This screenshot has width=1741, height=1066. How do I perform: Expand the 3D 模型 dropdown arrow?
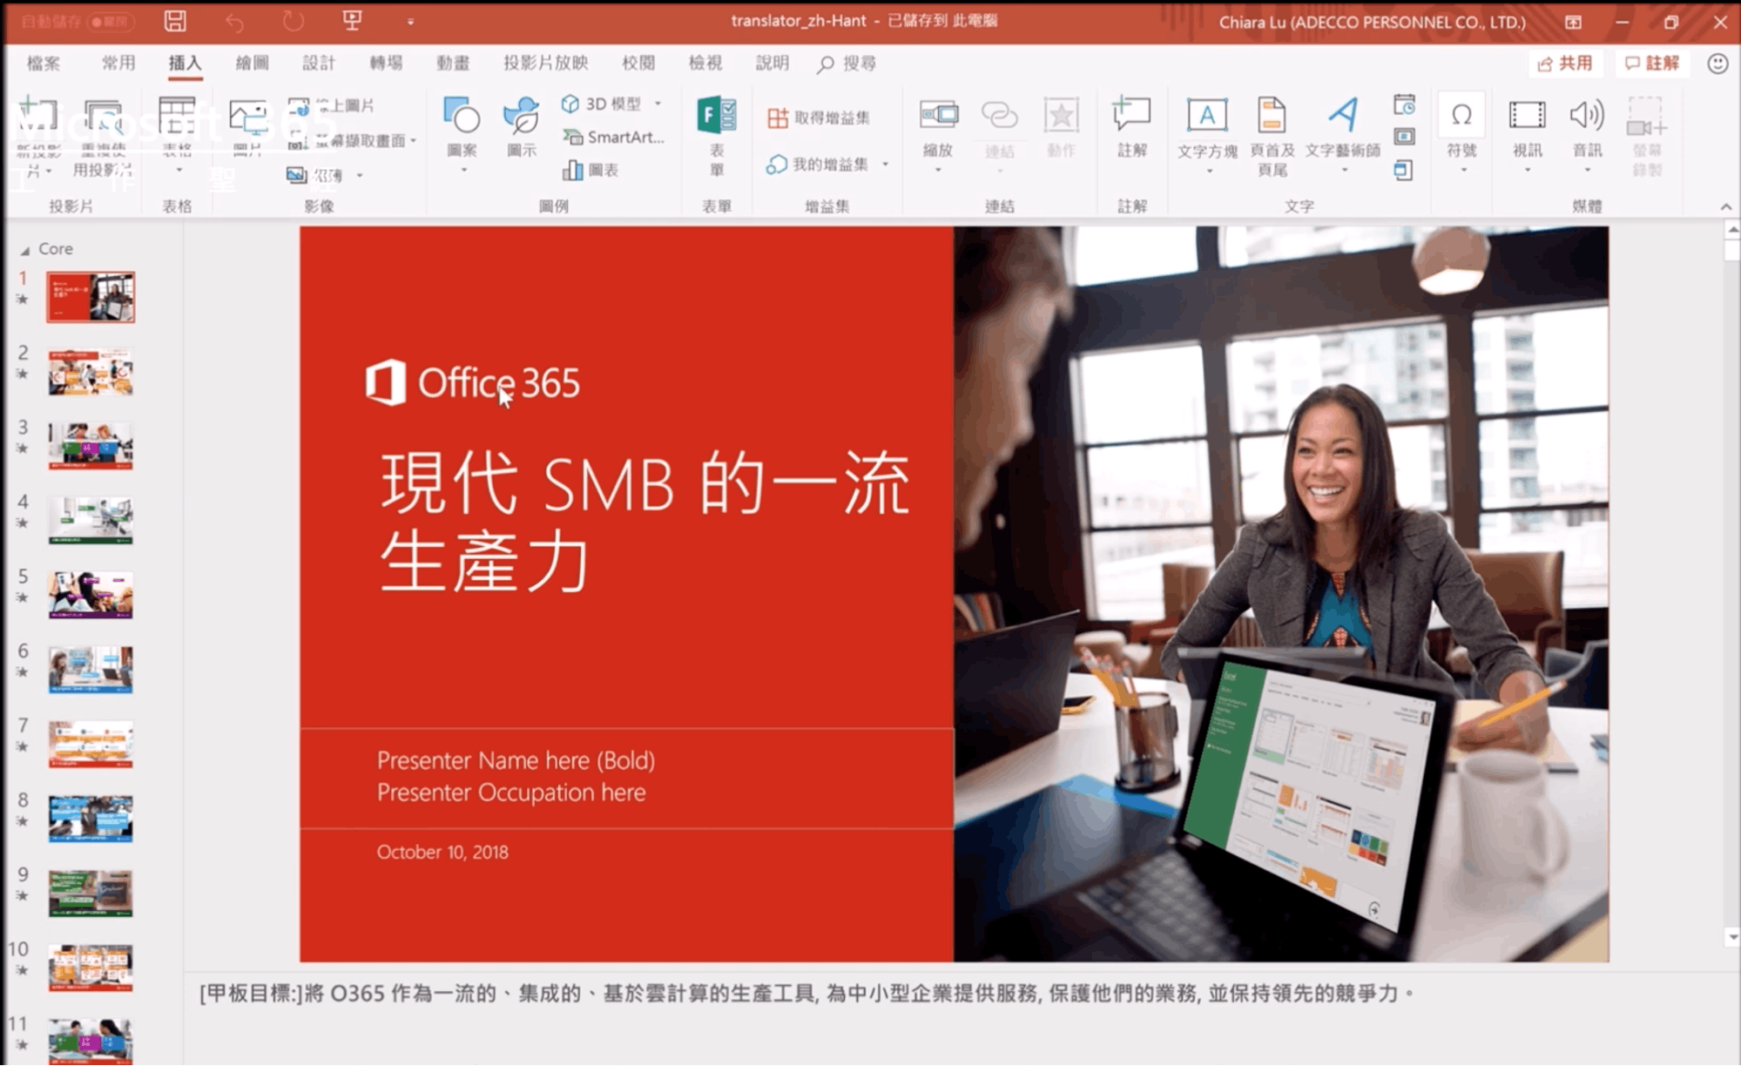click(658, 104)
